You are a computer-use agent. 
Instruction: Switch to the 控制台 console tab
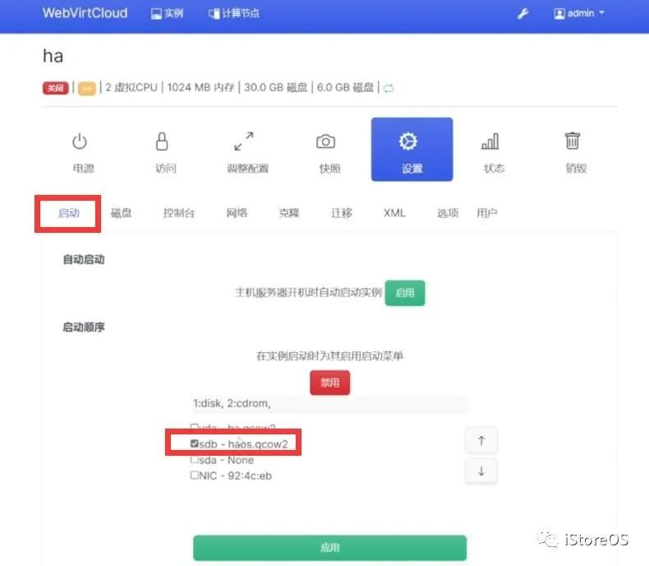178,213
